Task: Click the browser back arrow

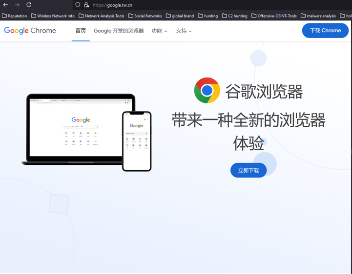Action: 5,5
